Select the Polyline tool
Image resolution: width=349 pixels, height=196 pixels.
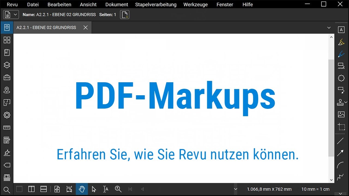pos(340,177)
